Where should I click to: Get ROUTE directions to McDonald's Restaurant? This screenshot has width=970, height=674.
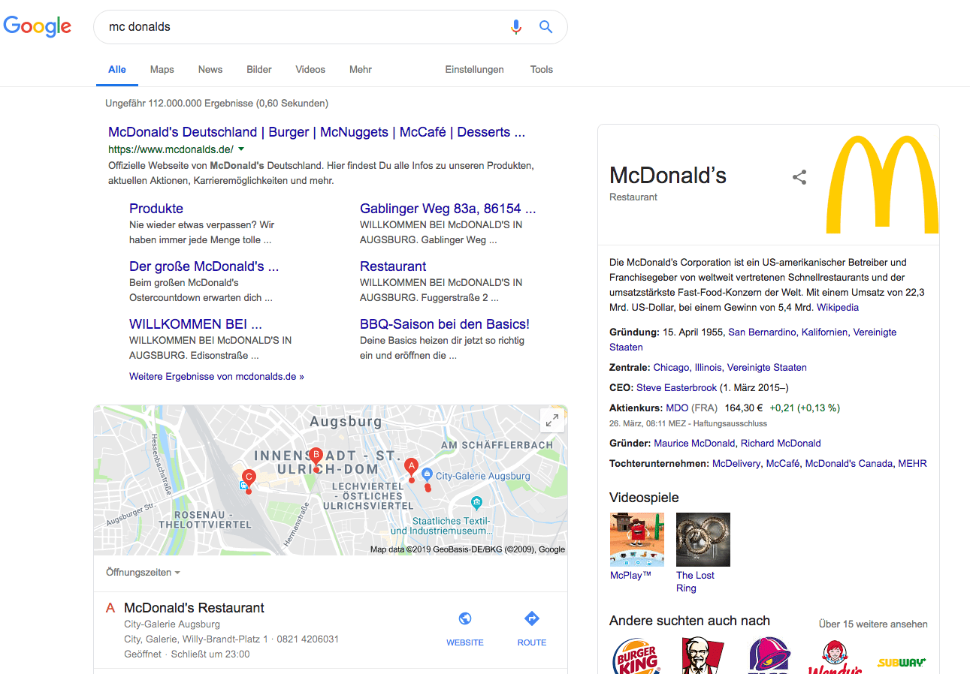coord(532,618)
